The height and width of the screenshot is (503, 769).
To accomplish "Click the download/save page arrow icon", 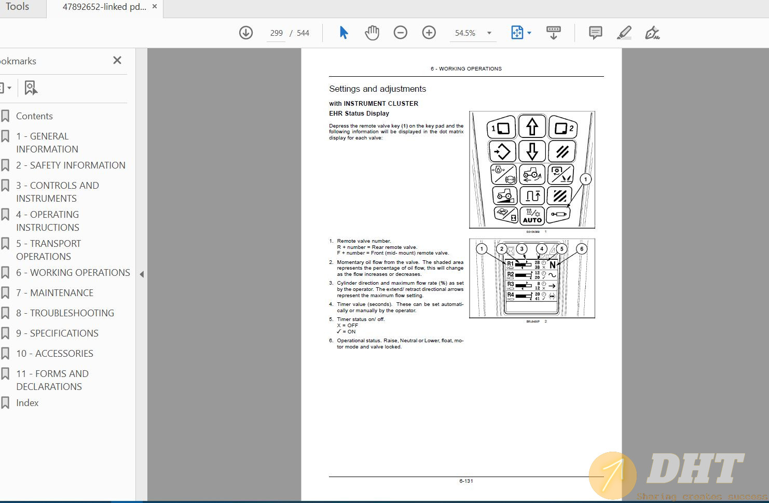I will coord(246,33).
